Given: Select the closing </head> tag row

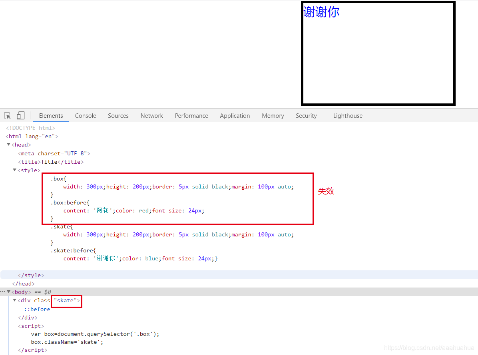Looking at the screenshot, I should click(x=23, y=284).
